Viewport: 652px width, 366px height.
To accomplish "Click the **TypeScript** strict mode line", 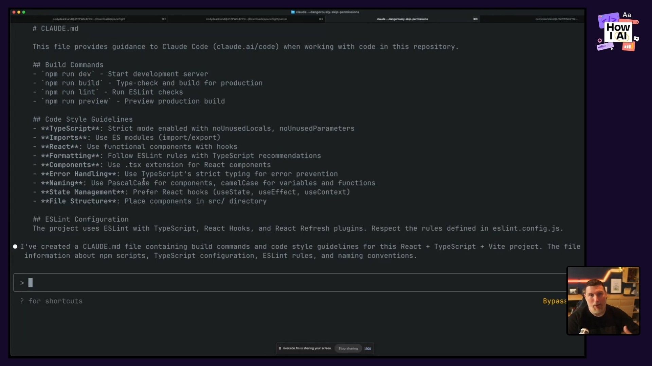I will click(194, 129).
